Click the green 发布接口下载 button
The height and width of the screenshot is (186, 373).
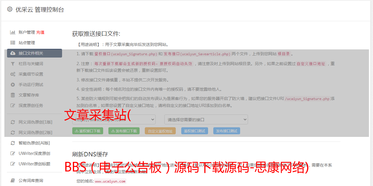click(124, 131)
